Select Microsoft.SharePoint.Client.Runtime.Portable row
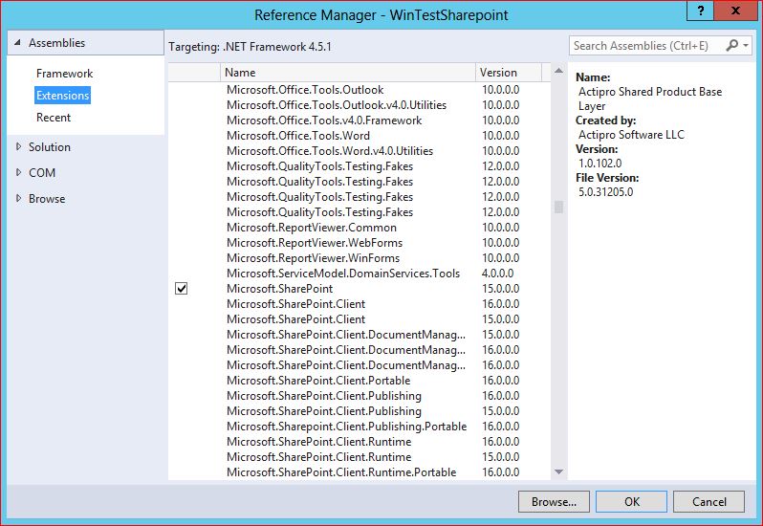Viewport: 763px width, 526px height. pyautogui.click(x=360, y=472)
